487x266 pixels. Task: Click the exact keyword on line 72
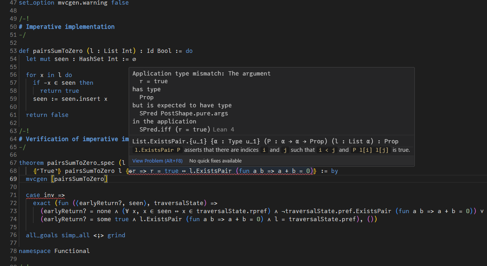pyautogui.click(x=42, y=203)
